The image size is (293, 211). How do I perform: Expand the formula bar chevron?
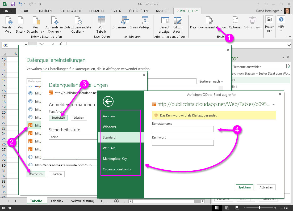289,45
